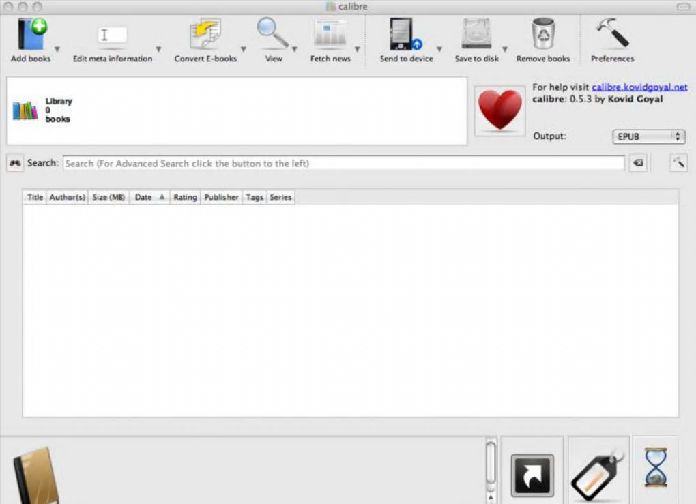Click the Add books icon
Image resolution: width=696 pixels, height=504 pixels.
(x=32, y=33)
